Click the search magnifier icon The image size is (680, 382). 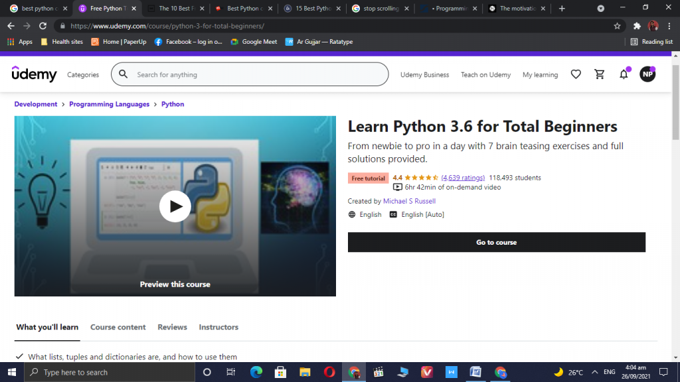(123, 74)
